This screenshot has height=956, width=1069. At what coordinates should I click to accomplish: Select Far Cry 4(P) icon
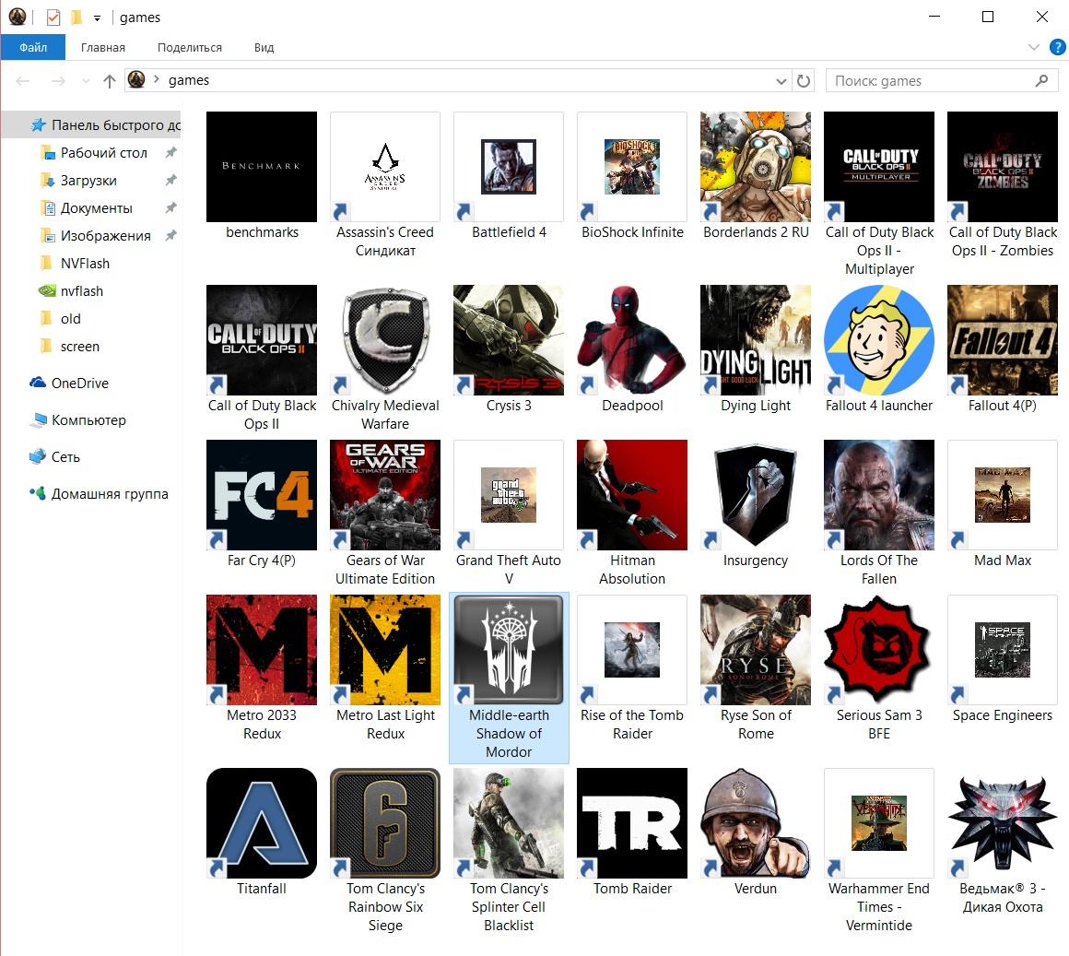pyautogui.click(x=262, y=495)
